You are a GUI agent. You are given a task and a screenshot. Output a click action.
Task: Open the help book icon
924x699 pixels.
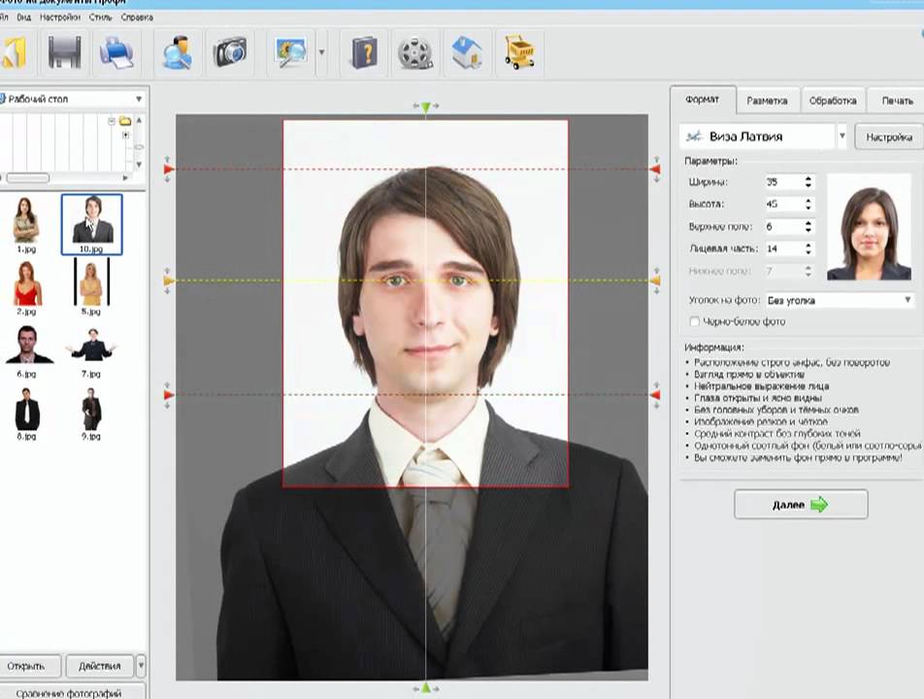[364, 51]
